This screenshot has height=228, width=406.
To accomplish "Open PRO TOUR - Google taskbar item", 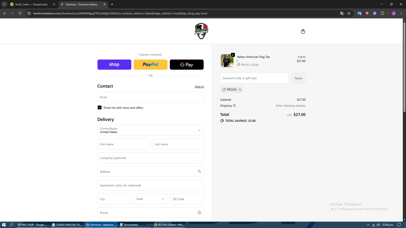I will [x=32, y=225].
